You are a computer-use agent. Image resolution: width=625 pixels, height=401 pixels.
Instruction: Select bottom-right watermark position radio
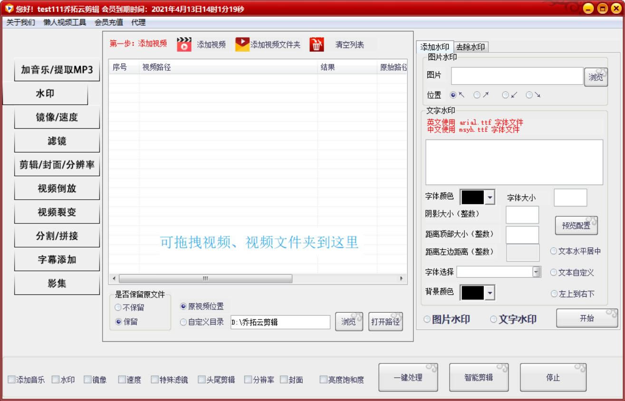(529, 95)
